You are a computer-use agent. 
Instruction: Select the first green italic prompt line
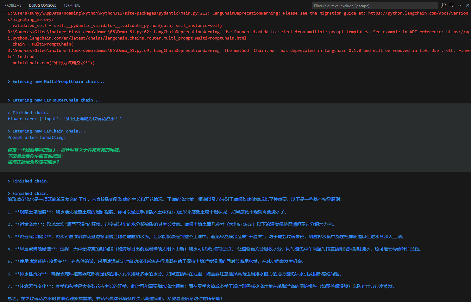click(65, 150)
